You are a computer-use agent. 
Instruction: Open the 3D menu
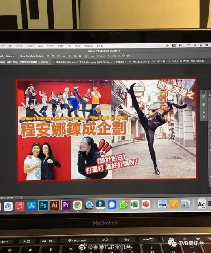pyautogui.click(x=69, y=46)
